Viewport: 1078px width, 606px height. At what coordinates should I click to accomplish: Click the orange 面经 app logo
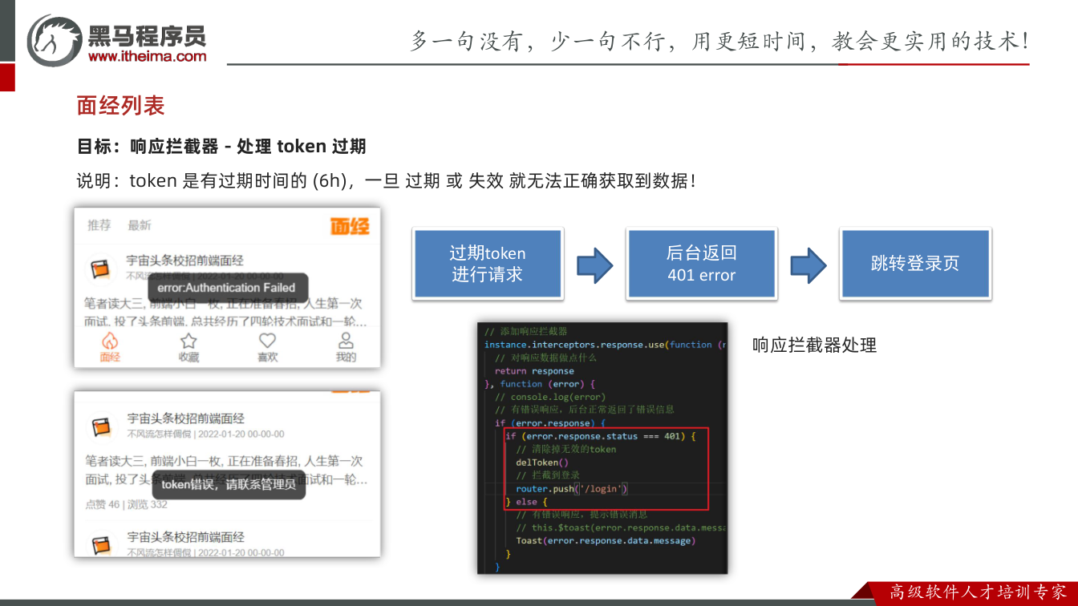coord(351,226)
